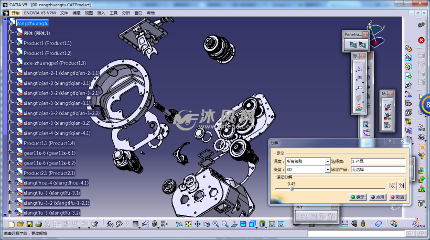Open the 插入 menu
The height and width of the screenshot is (240, 430).
tap(101, 13)
